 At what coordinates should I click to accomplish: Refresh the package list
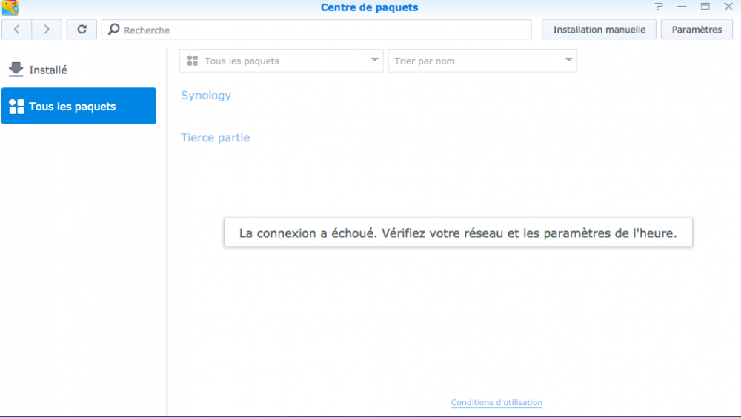82,30
